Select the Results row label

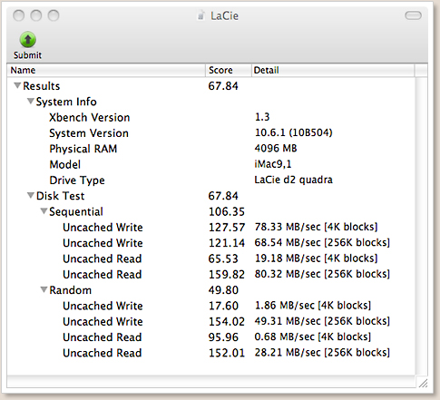(42, 86)
